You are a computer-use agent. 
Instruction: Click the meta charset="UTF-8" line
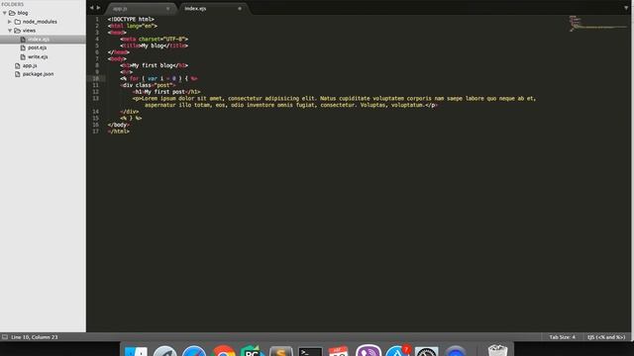click(x=155, y=40)
